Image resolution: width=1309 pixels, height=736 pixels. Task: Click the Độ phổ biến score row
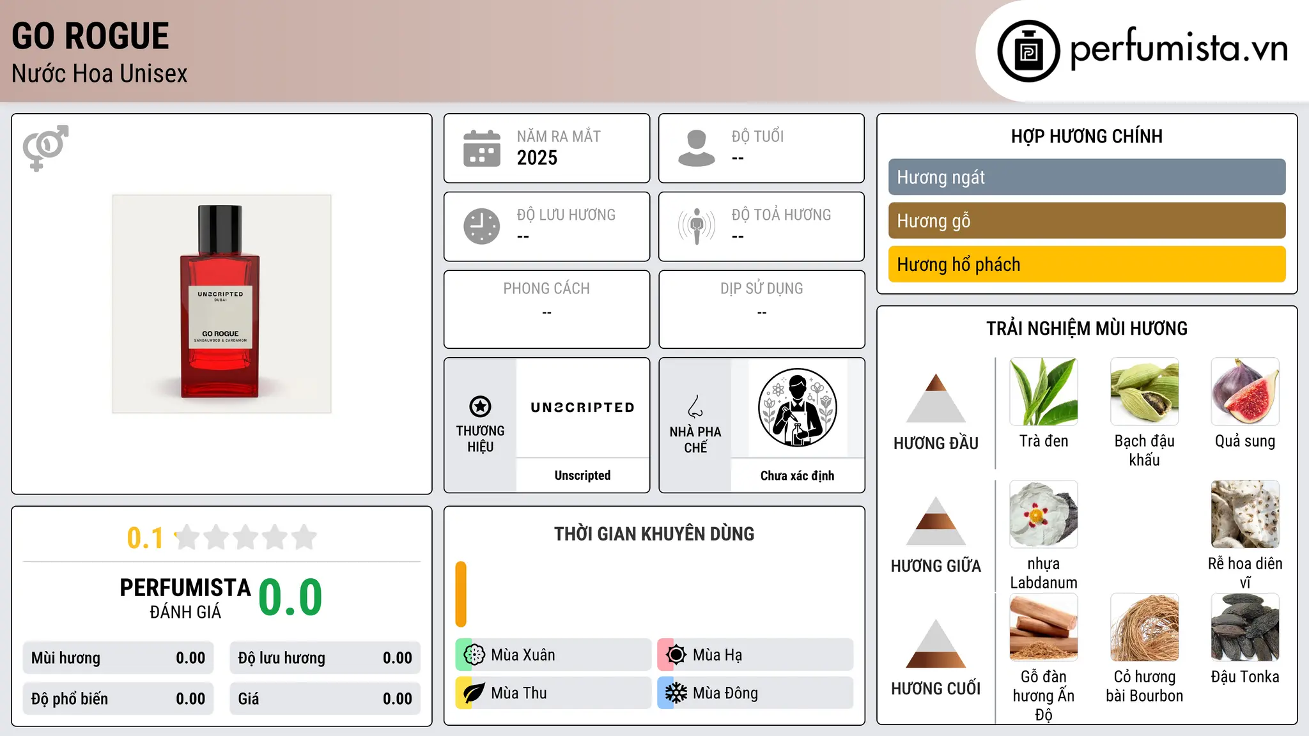[118, 699]
